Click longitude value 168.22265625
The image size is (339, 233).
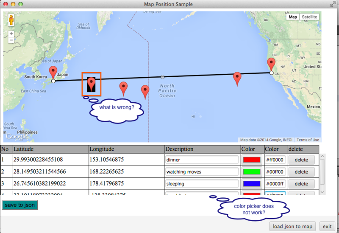[x=107, y=171]
